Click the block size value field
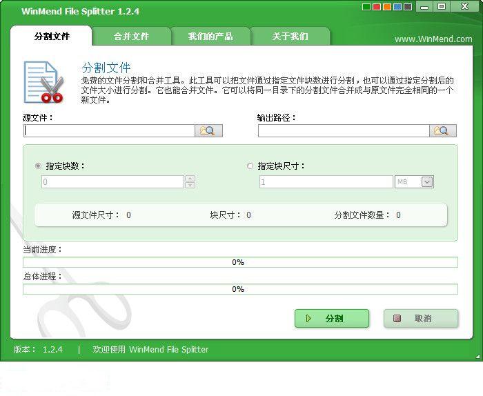The width and height of the screenshot is (483, 396). [326, 182]
